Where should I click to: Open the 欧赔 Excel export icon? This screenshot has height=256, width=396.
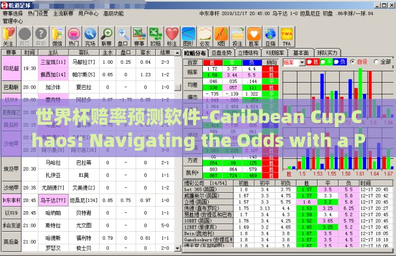point(156,37)
